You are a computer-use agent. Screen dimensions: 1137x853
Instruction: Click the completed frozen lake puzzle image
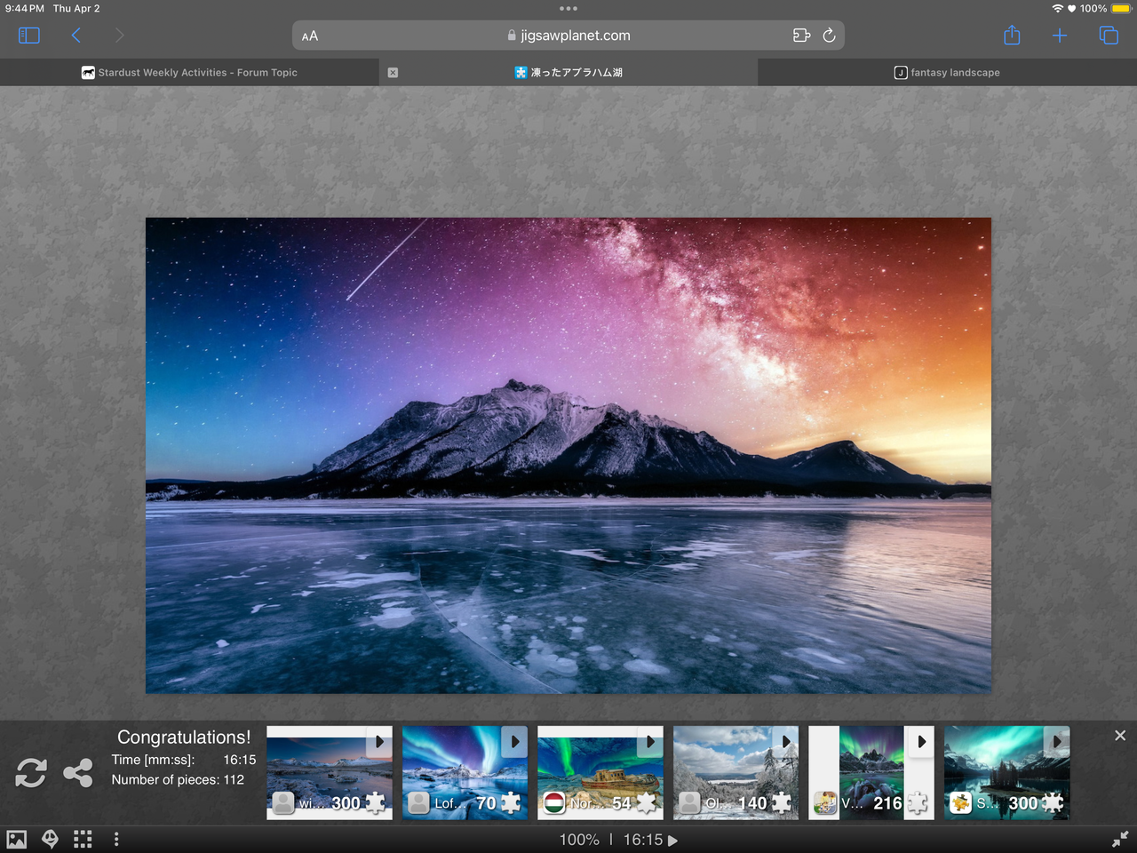(568, 455)
